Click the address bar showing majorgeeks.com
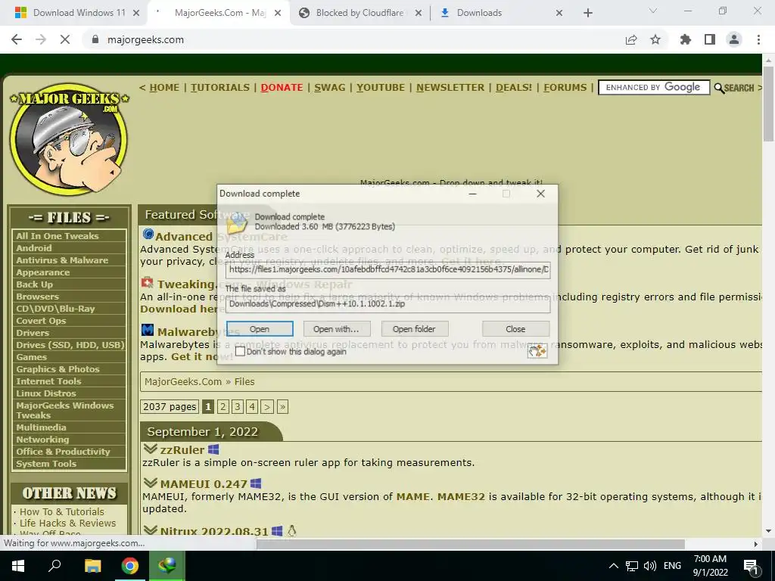Image resolution: width=775 pixels, height=581 pixels. click(346, 39)
